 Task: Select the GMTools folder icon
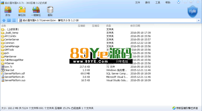click(3, 50)
